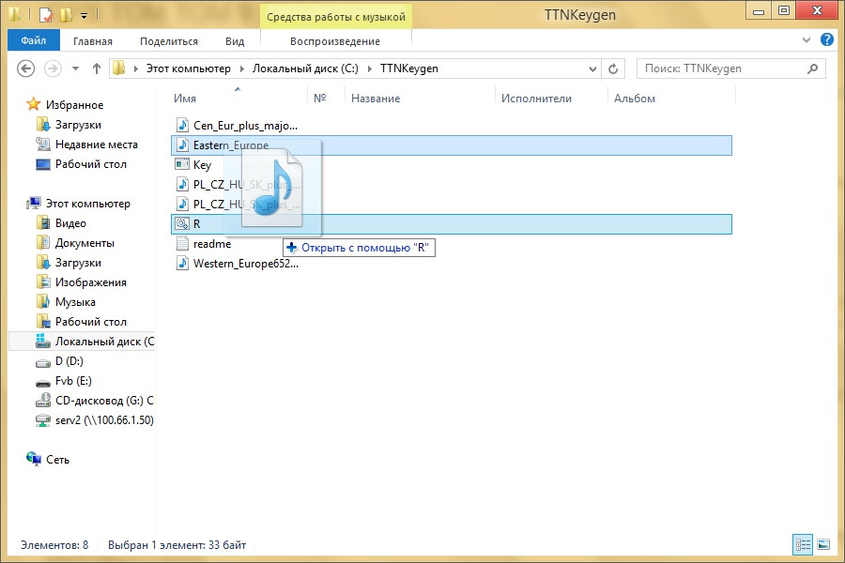Screen dimensions: 845x563
Task: Open the Изображения folder
Action: tap(90, 282)
